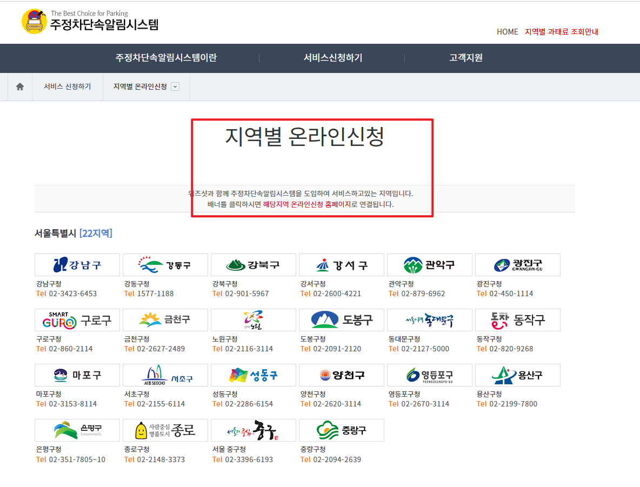The height and width of the screenshot is (487, 640).
Task: Click phone number 02-2127-5000
Action: [425, 349]
